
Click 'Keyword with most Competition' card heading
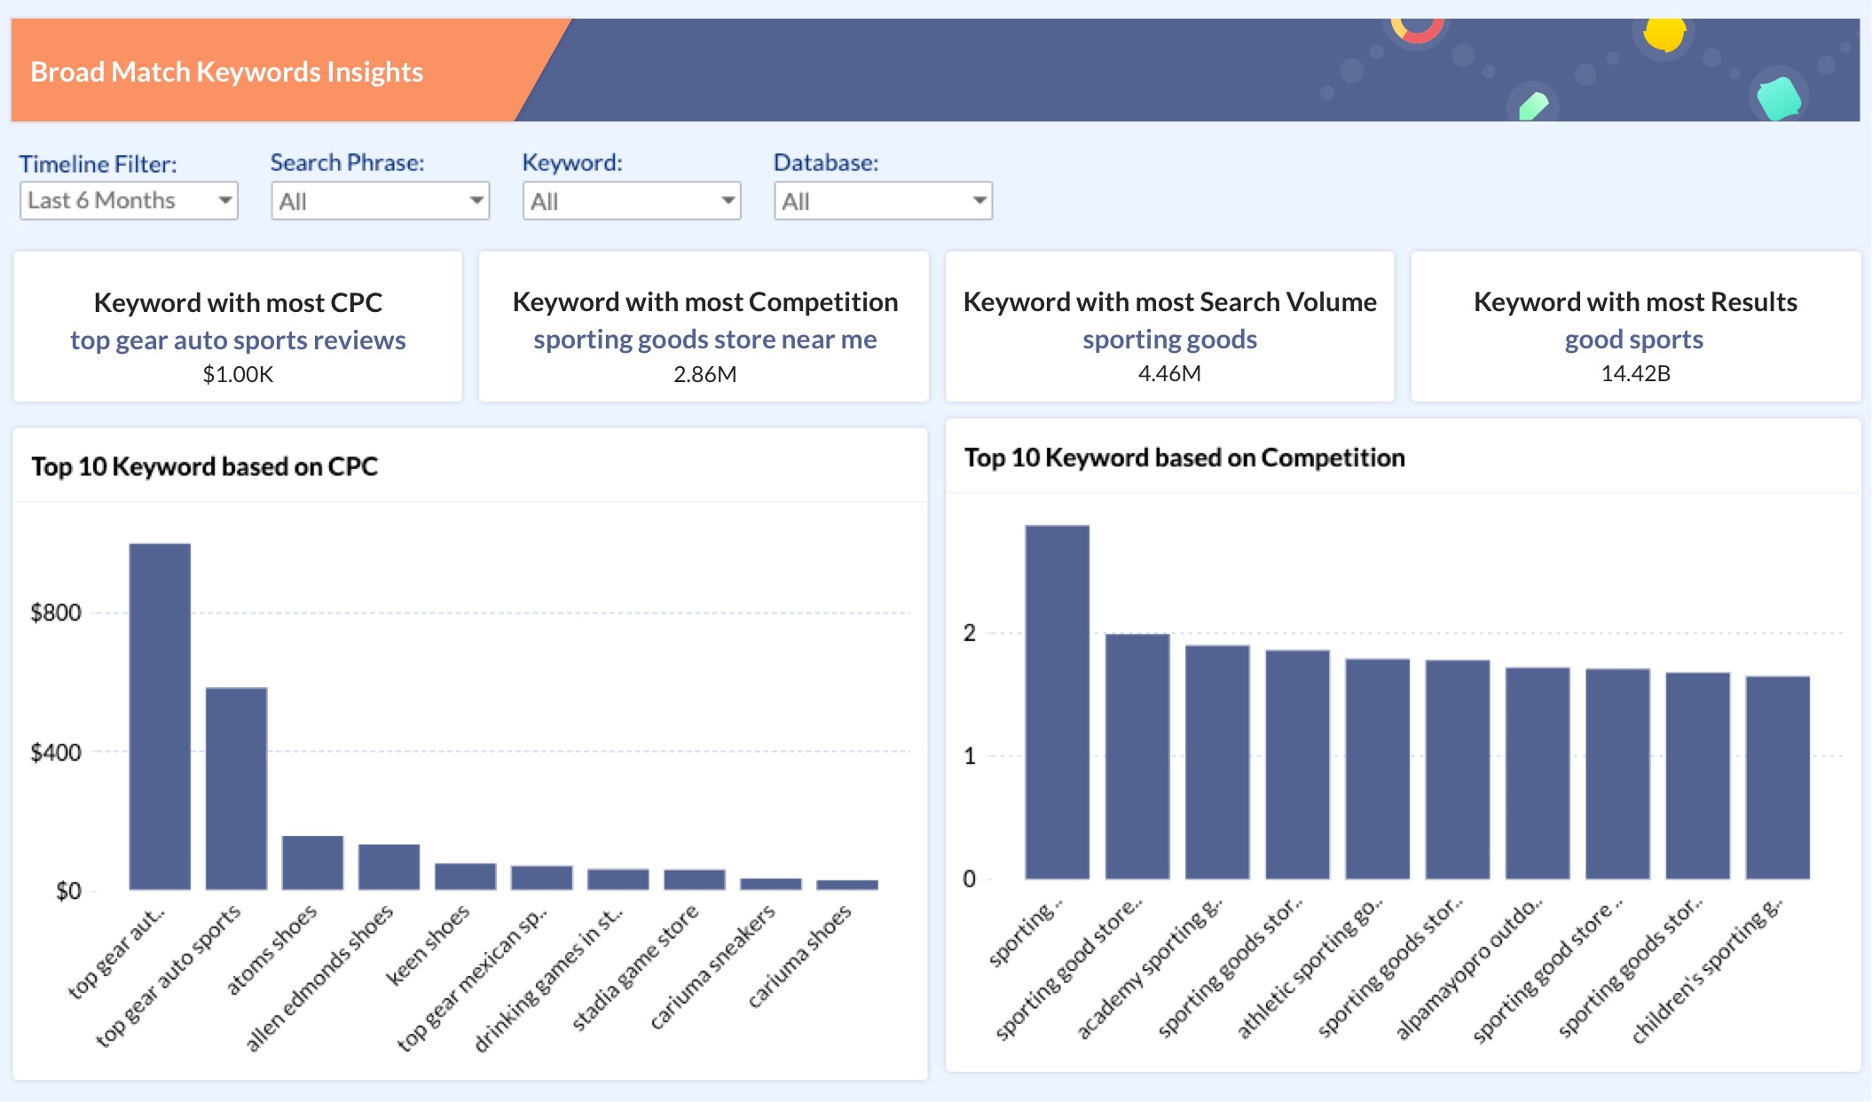(x=705, y=301)
